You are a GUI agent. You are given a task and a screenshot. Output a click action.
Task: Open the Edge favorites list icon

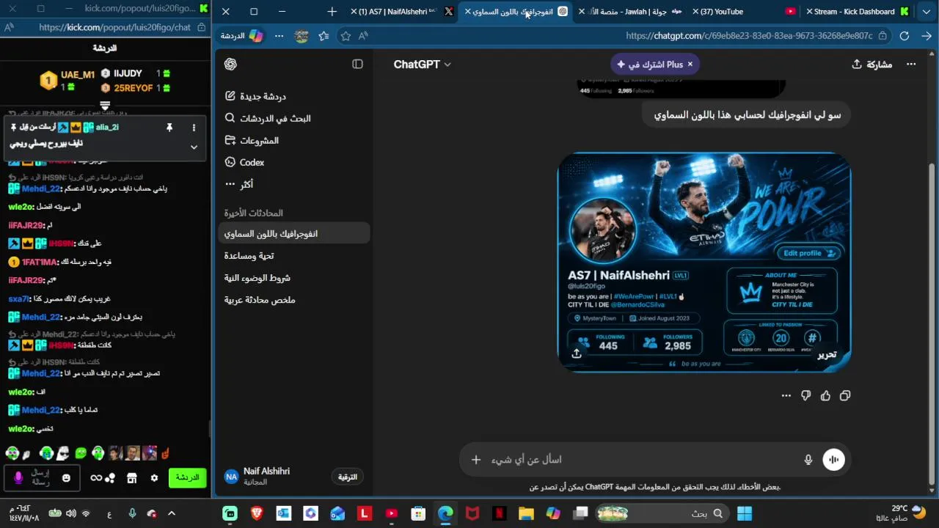click(x=324, y=36)
